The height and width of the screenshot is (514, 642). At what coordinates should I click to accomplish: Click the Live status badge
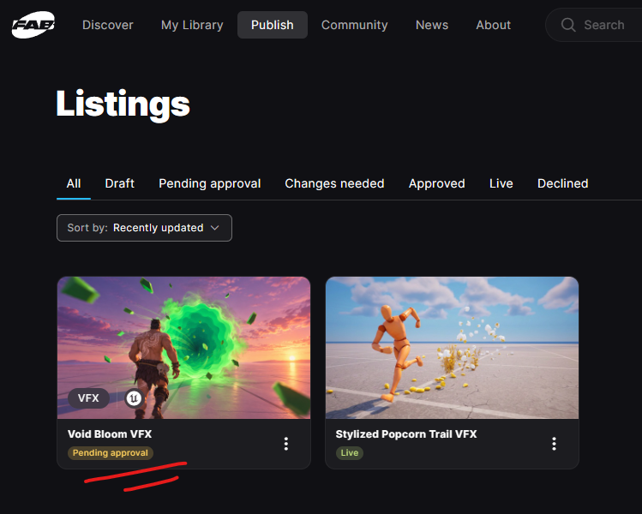(349, 453)
